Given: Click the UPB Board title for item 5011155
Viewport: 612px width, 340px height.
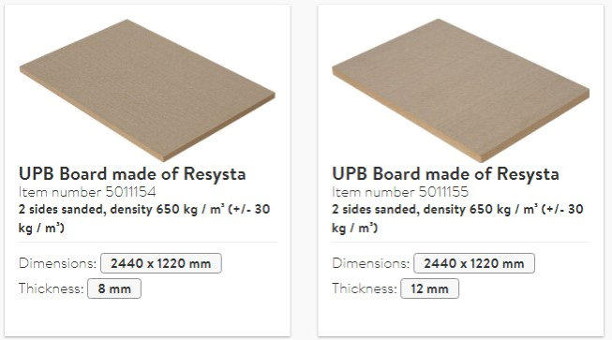Looking at the screenshot, I should (445, 174).
